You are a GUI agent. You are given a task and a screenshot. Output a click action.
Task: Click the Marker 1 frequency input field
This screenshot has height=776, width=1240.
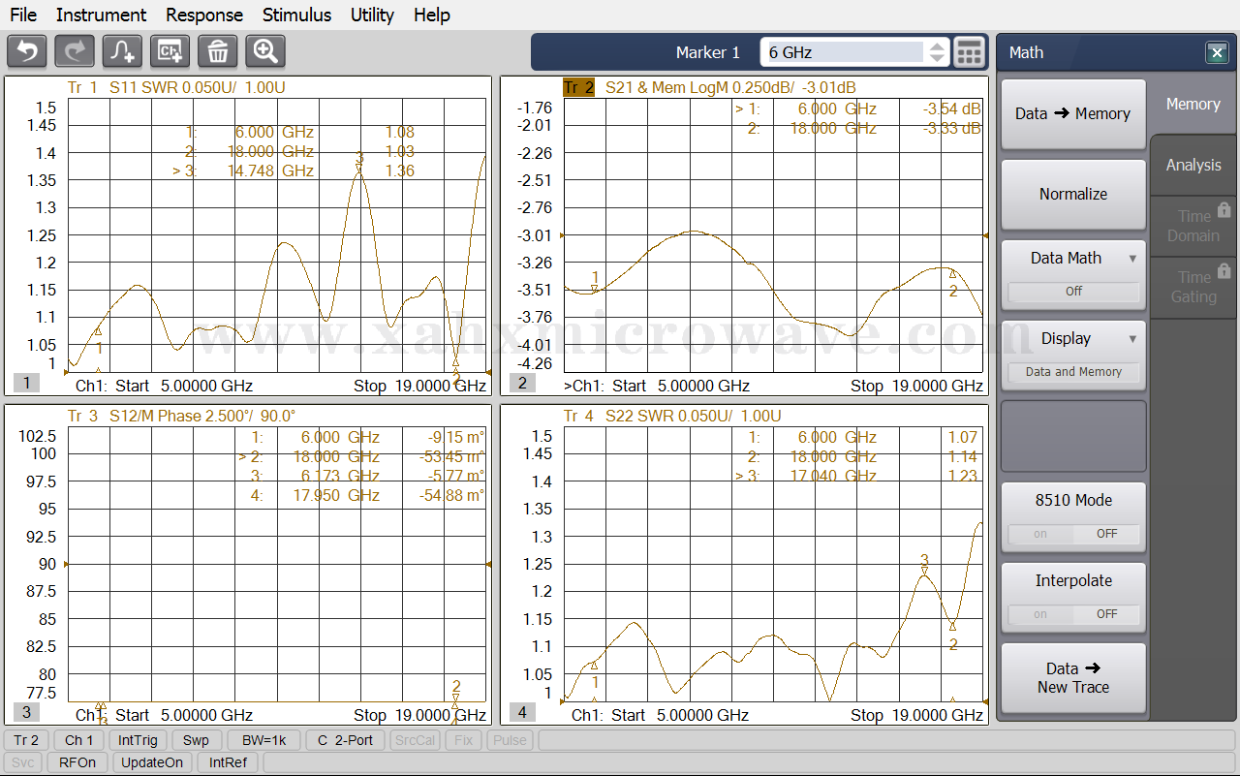click(x=843, y=52)
